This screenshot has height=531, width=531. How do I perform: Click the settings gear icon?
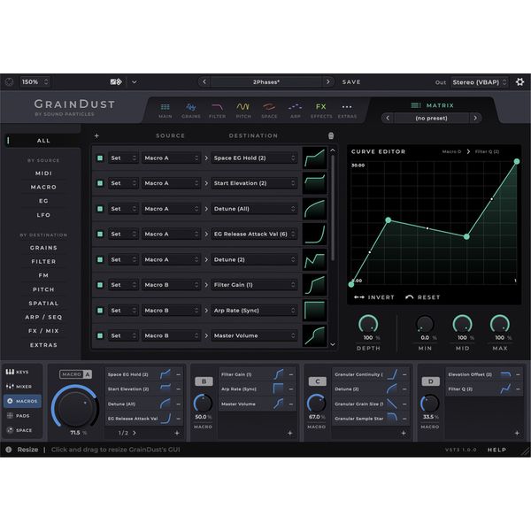pyautogui.click(x=519, y=82)
